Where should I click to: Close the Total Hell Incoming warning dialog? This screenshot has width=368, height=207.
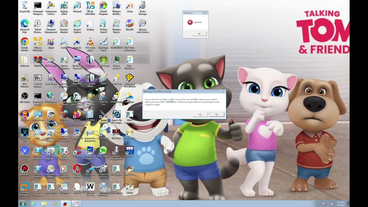click(x=223, y=91)
